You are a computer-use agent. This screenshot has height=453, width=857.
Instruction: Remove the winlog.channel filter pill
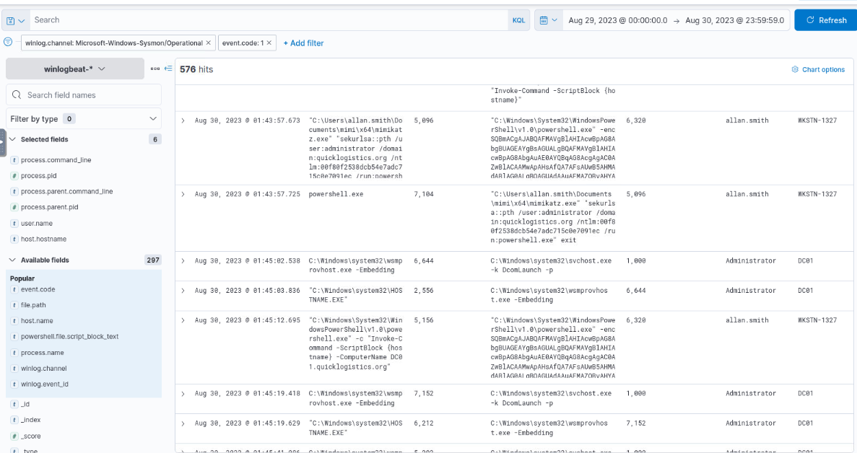(209, 43)
